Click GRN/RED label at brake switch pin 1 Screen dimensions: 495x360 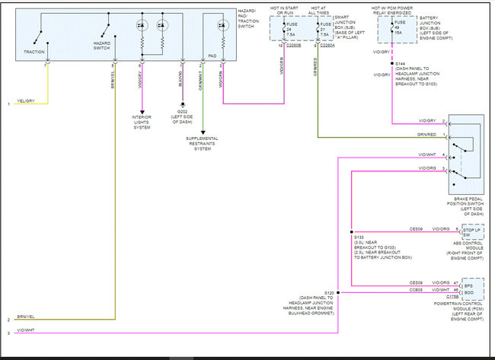[426, 135]
